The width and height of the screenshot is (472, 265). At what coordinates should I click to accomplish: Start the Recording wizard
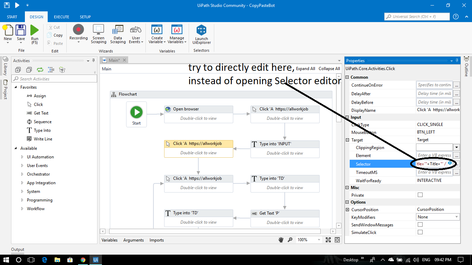pyautogui.click(x=78, y=34)
